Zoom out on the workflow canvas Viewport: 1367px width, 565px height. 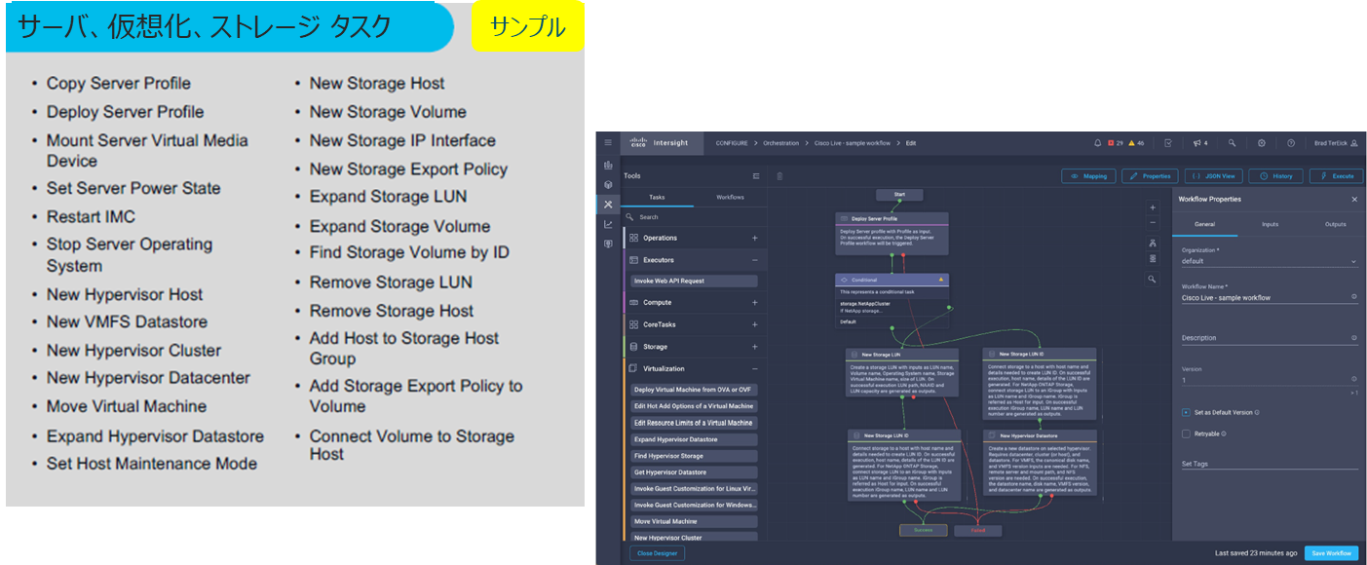tap(1153, 222)
